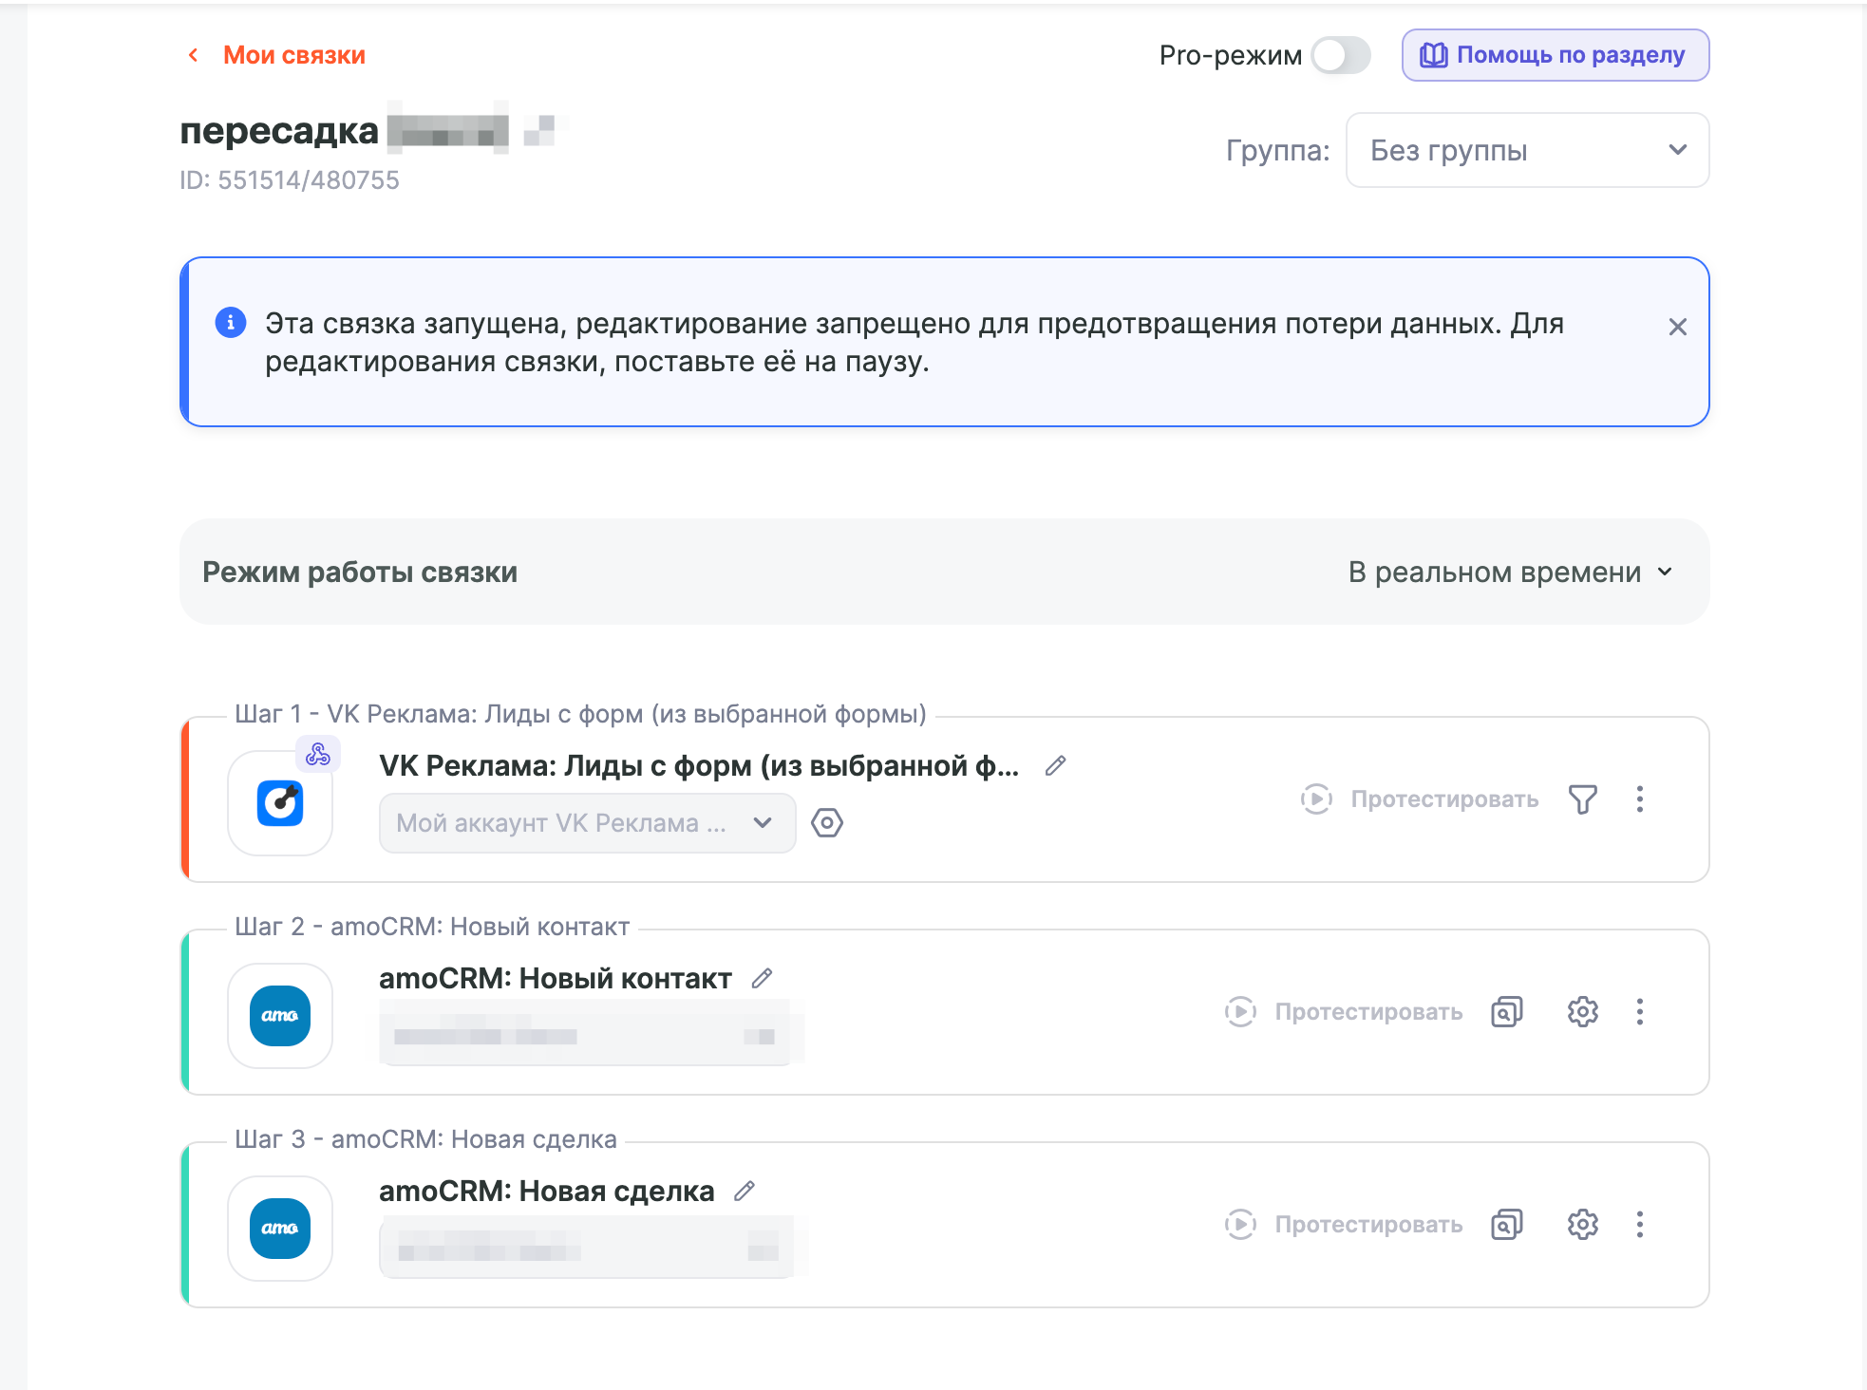
Task: Click Протестировать for Новый контакт step
Action: (x=1344, y=1012)
